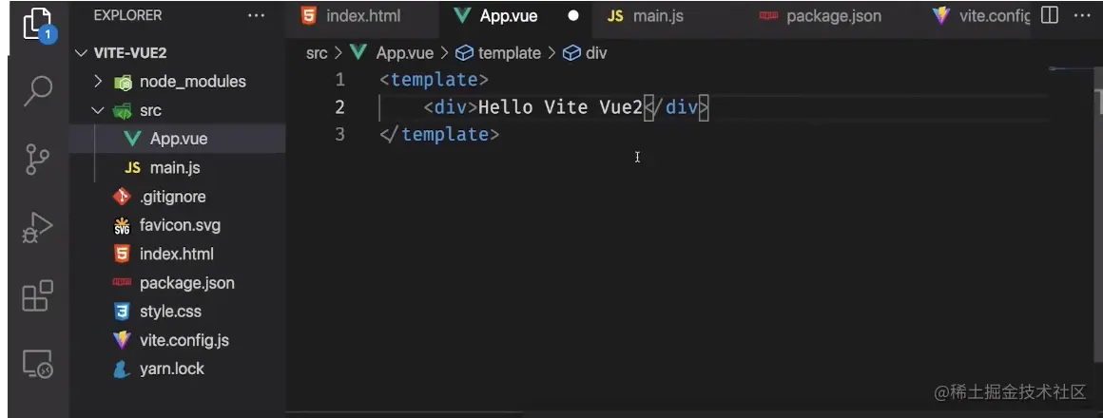This screenshot has width=1103, height=418.
Task: Switch to the package.json tab
Action: pyautogui.click(x=832, y=16)
